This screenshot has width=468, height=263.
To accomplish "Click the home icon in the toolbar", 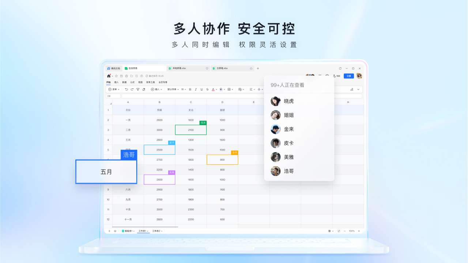I will pos(109,76).
